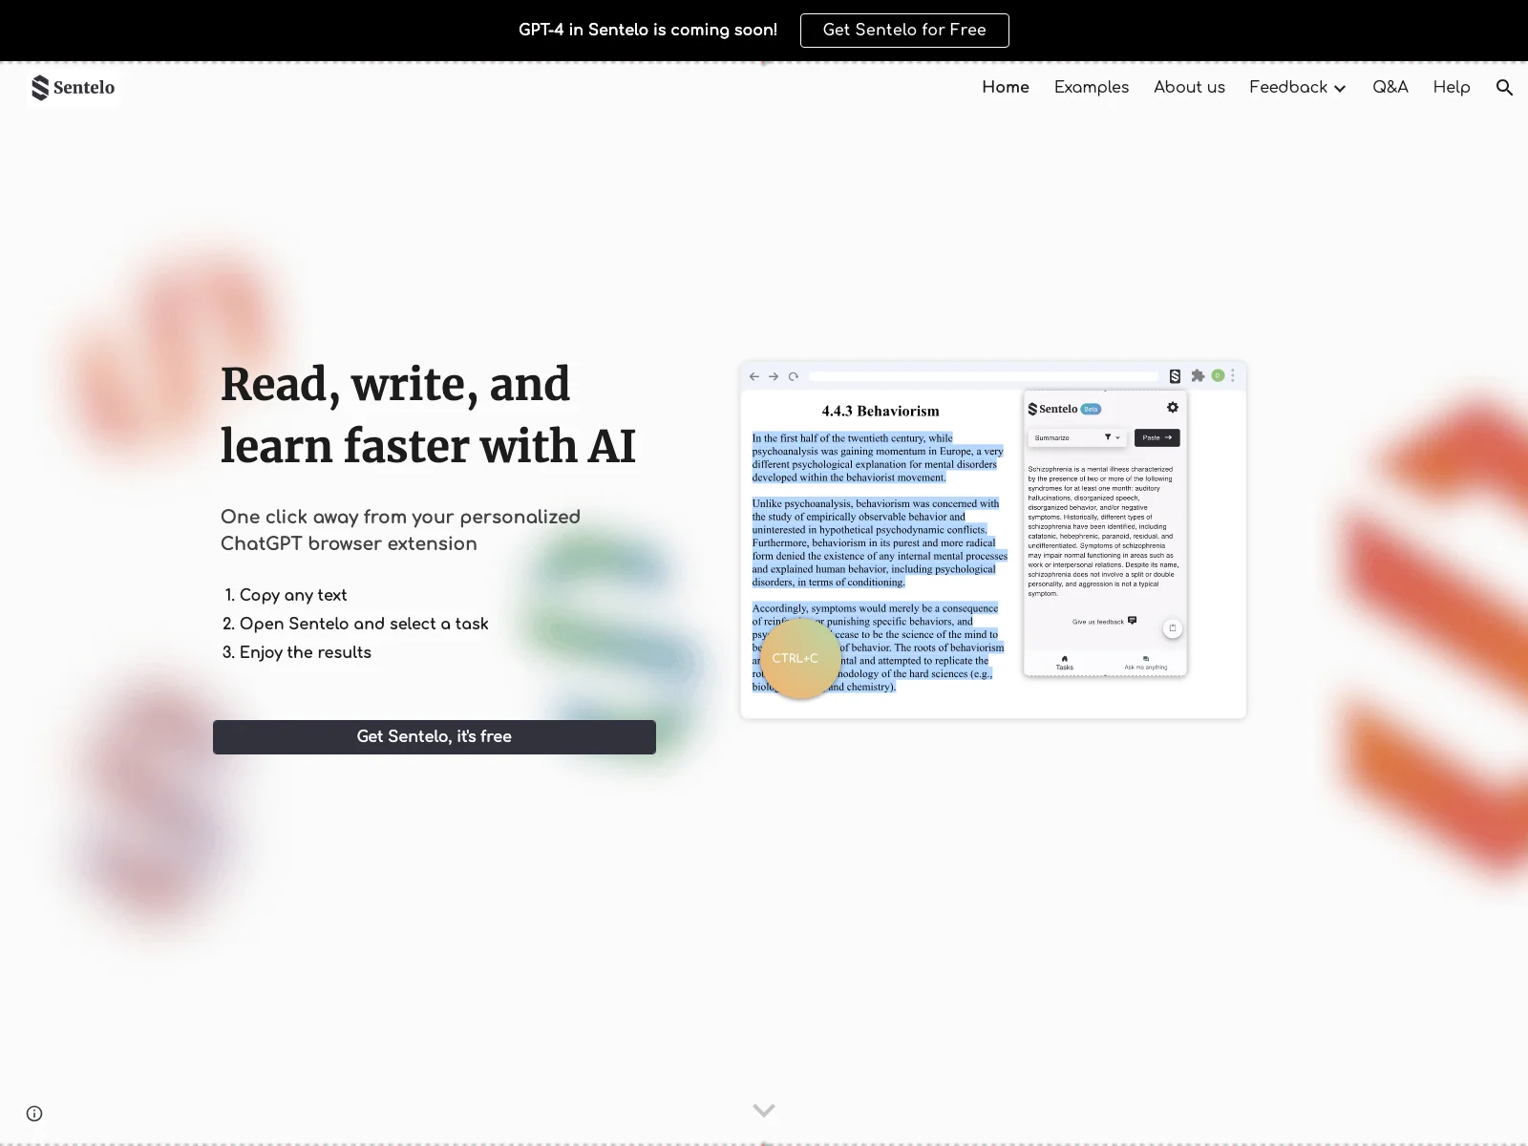The width and height of the screenshot is (1528, 1146).
Task: Click the One click away subtitle text
Action: (400, 530)
